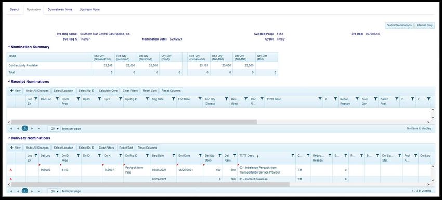The image size is (442, 200).
Task: Open items per page dropdown for receipts
Action: (x=54, y=128)
